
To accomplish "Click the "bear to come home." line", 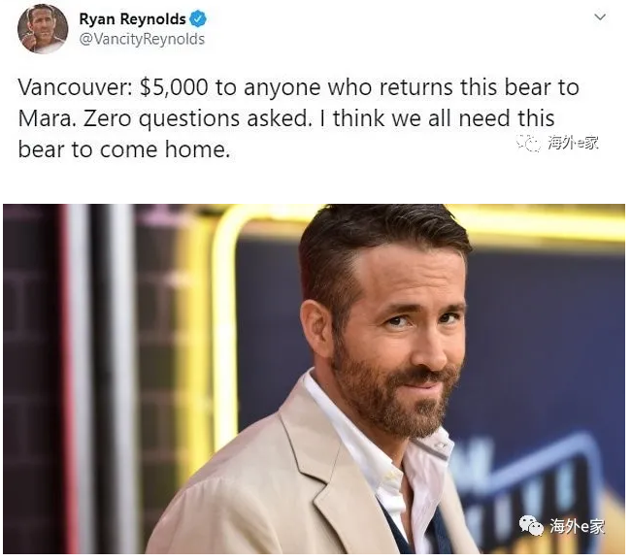I will coord(124,149).
